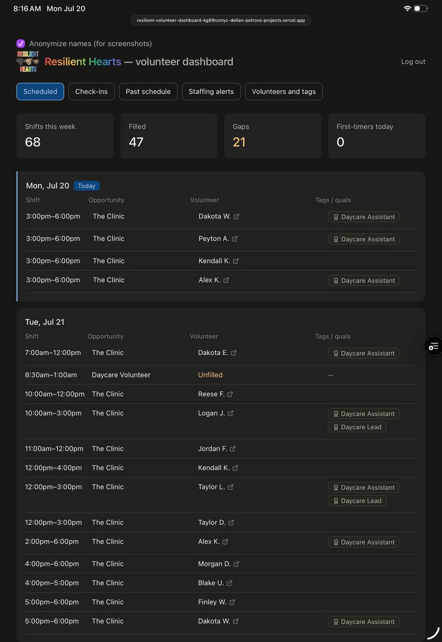Viewport: 442px width, 642px height.
Task: Open the external link icon beside Blake U.
Action: [230, 583]
